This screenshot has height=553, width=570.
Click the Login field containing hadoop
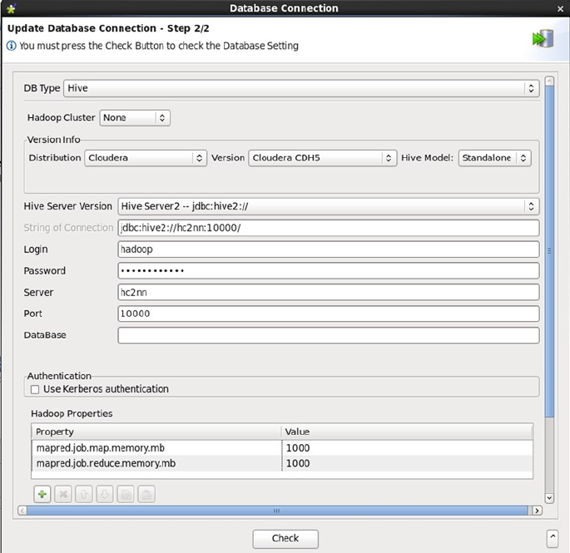click(328, 249)
